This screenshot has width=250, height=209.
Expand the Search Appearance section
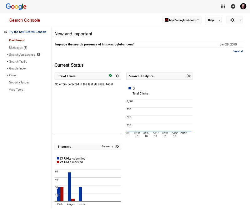[x=7, y=55]
